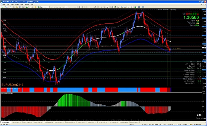
Task: Open the View menu
Action: (8, 4)
